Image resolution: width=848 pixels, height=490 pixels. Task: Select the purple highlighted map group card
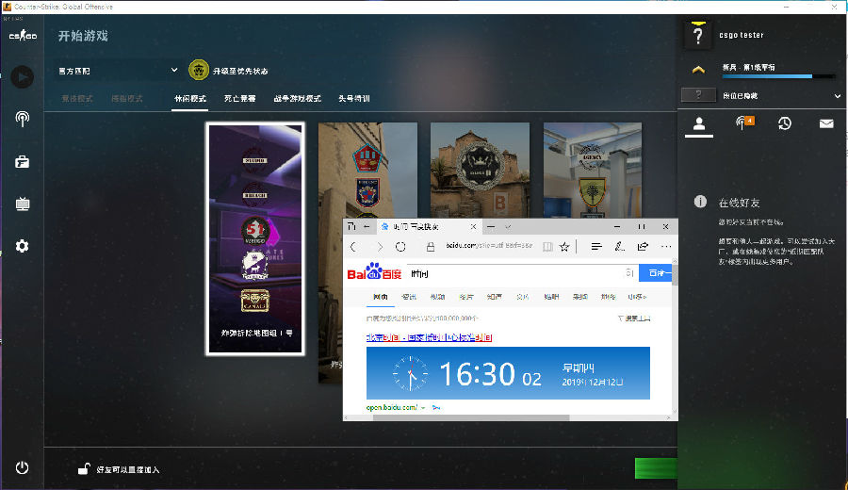pyautogui.click(x=255, y=238)
